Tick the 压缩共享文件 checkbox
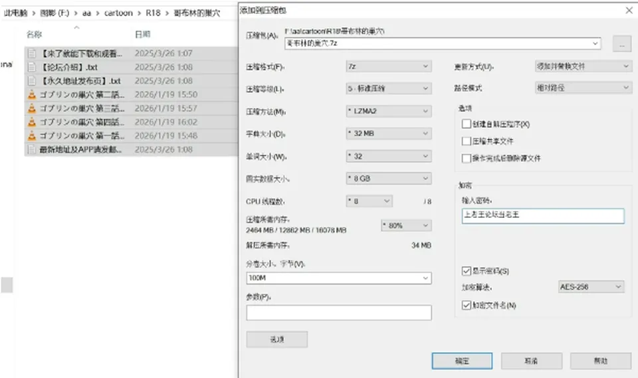This screenshot has height=378, width=638. [x=467, y=141]
